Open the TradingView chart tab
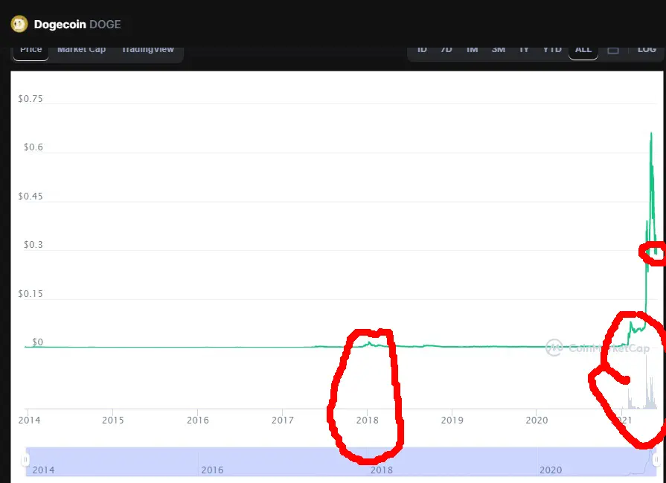 [148, 50]
